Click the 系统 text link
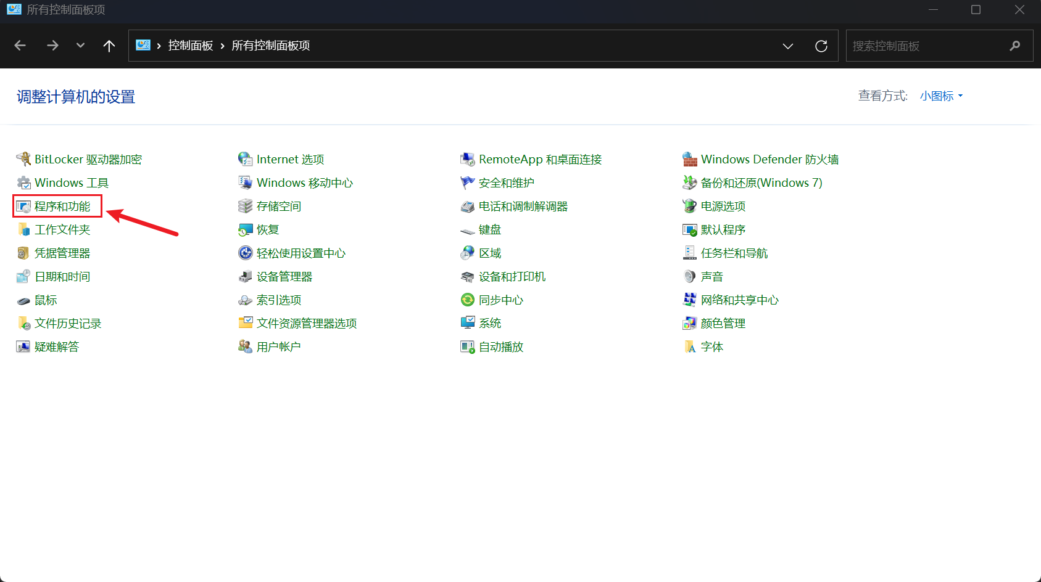 pos(490,323)
